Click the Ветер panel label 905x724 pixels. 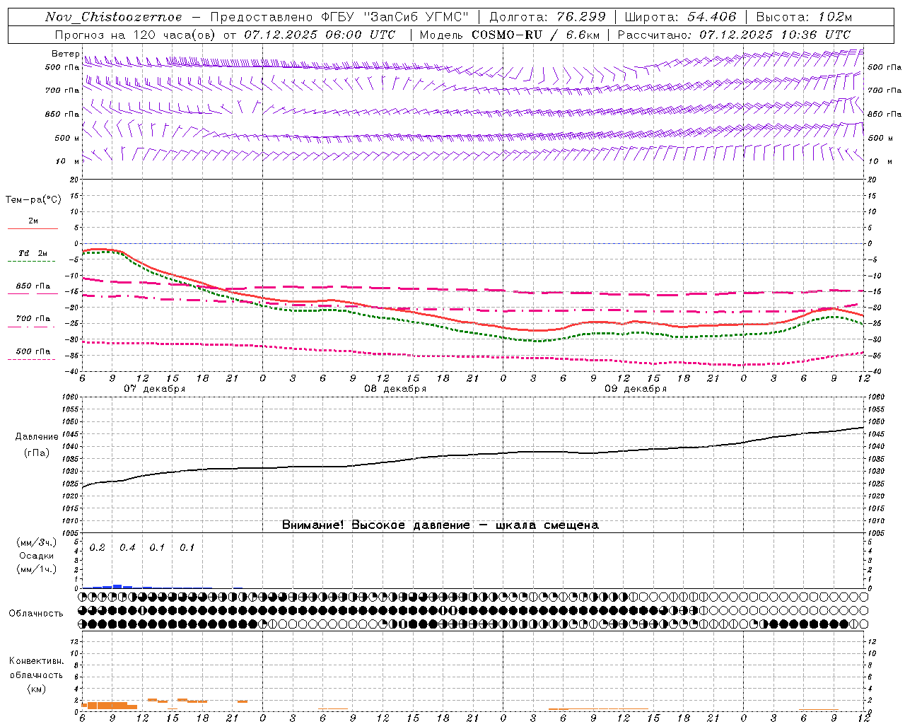(x=66, y=54)
